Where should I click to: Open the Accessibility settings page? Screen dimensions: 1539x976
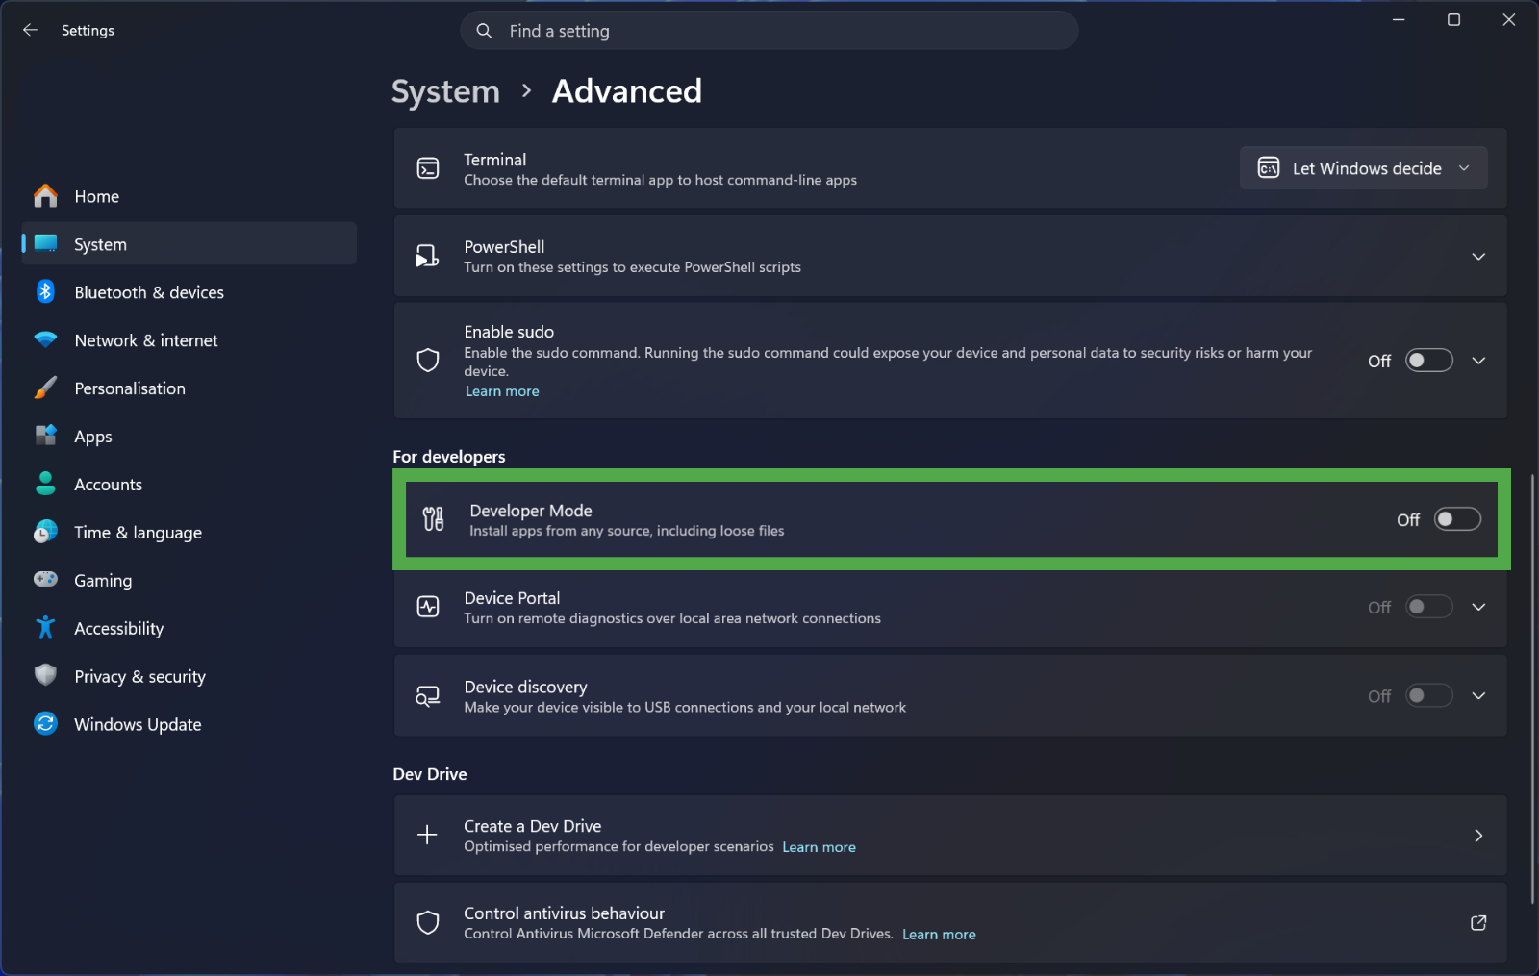point(189,628)
